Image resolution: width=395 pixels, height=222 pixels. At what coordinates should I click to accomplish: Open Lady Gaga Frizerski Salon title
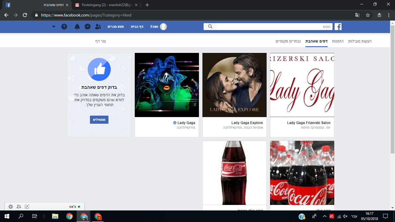(309, 123)
